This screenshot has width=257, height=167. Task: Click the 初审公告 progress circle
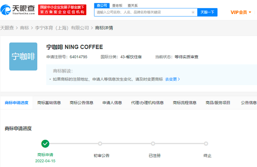[100, 143]
